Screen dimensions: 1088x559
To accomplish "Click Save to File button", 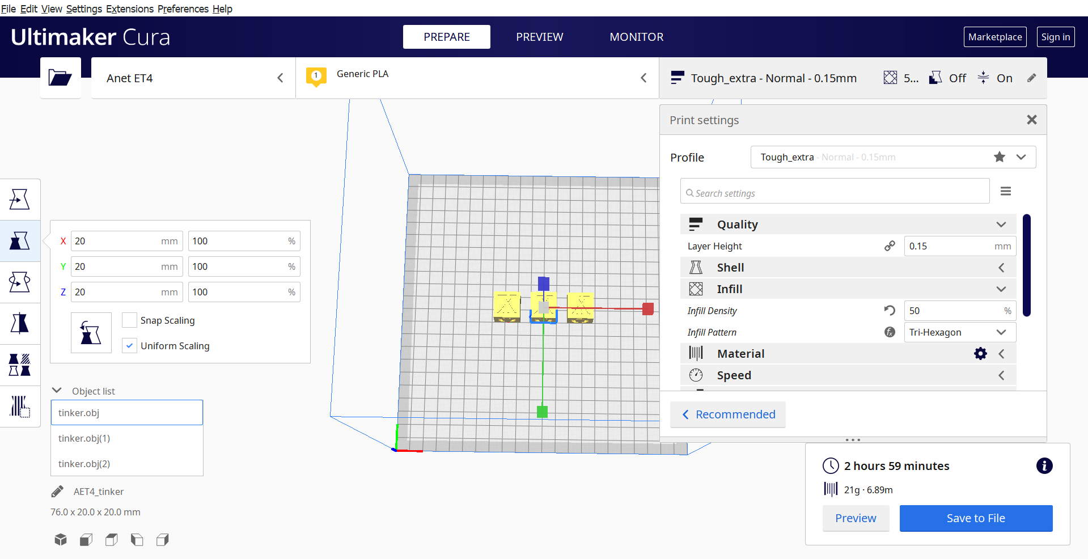I will [x=976, y=518].
